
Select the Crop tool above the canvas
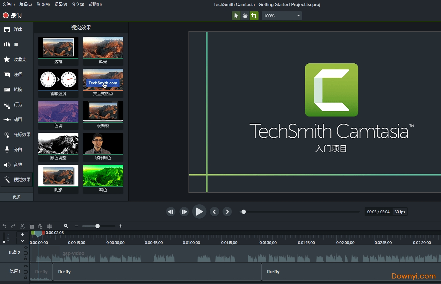pos(254,15)
